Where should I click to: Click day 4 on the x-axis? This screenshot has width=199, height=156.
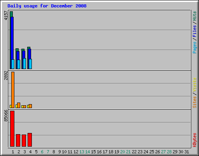30,152
